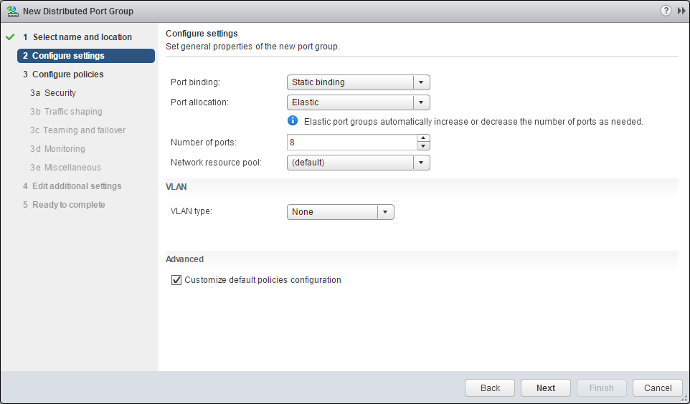Select Configure policies step

pos(67,74)
